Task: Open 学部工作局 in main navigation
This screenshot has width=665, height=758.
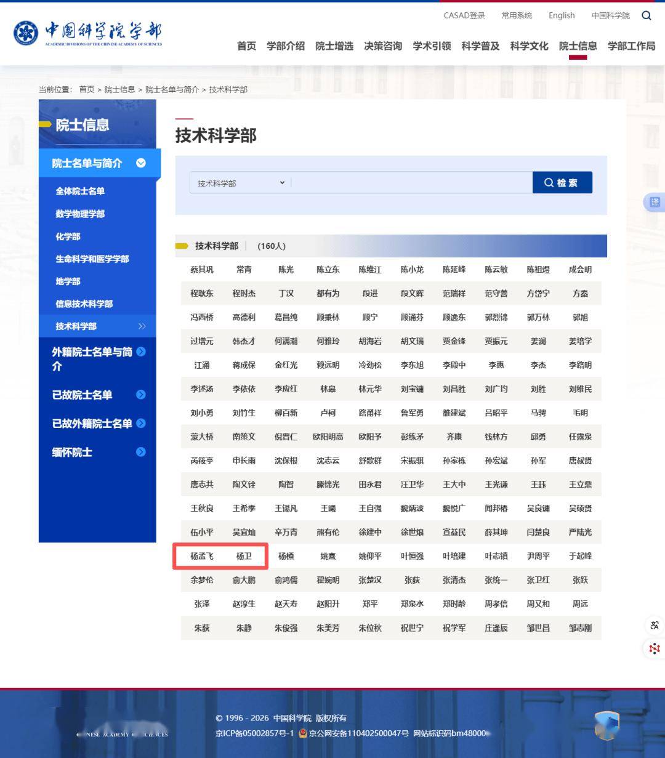Action: [631, 46]
